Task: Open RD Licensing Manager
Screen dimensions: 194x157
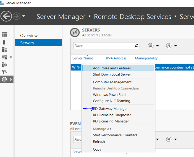Action: pyautogui.click(x=118, y=121)
